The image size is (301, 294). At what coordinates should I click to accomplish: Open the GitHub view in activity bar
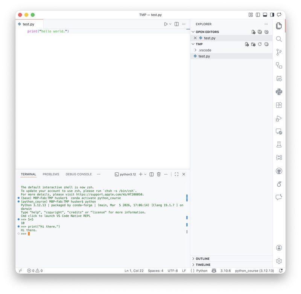click(279, 171)
